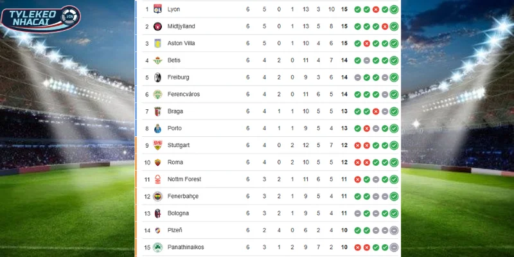Click the Midtjylland club crest
The image size is (514, 257).
point(157,26)
